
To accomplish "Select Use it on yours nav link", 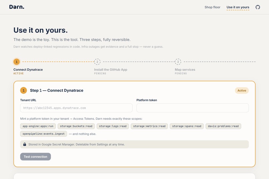I will [x=238, y=7].
